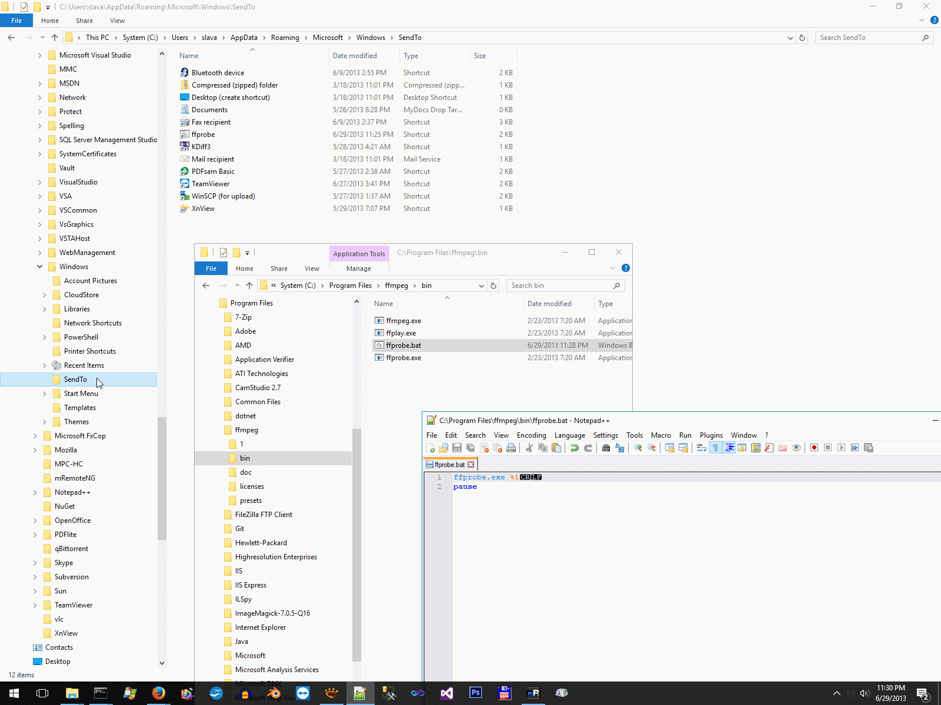The height and width of the screenshot is (705, 941).
Task: Open the Manage tab in bin window
Action: tap(359, 268)
